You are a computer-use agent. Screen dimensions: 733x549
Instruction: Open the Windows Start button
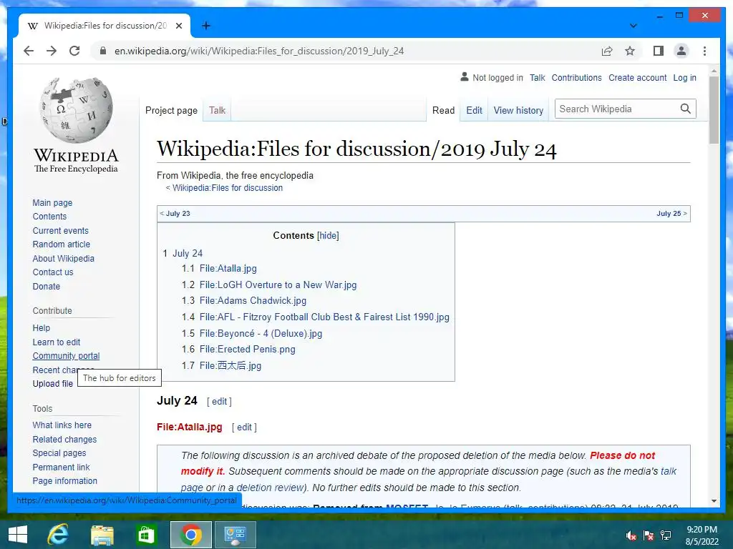click(x=18, y=535)
